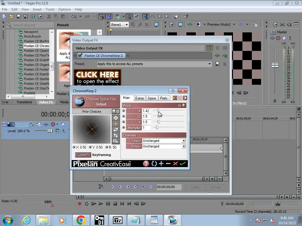302x226 pixels.
Task: Select the Envelope edit tool
Action: point(153,16)
